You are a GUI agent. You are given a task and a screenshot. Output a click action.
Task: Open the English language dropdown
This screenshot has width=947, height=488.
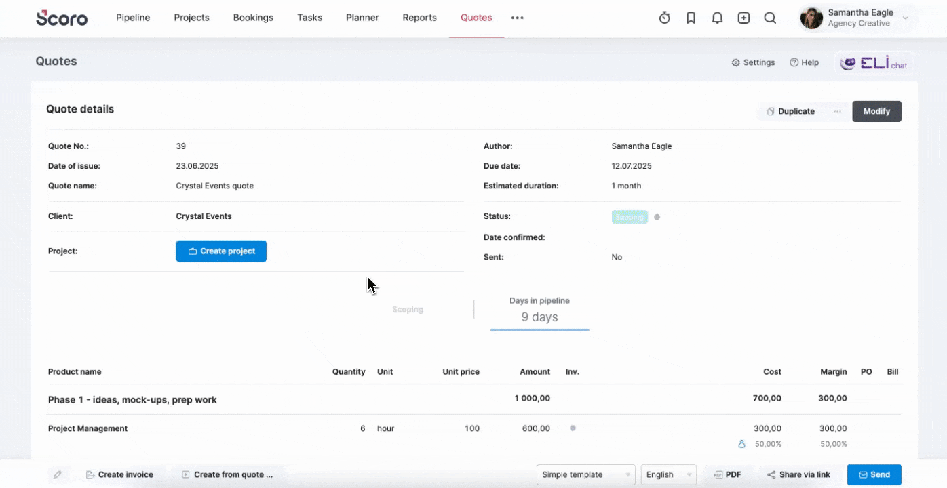click(x=669, y=475)
